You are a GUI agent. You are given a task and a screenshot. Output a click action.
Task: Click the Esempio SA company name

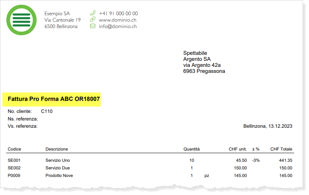coord(57,13)
